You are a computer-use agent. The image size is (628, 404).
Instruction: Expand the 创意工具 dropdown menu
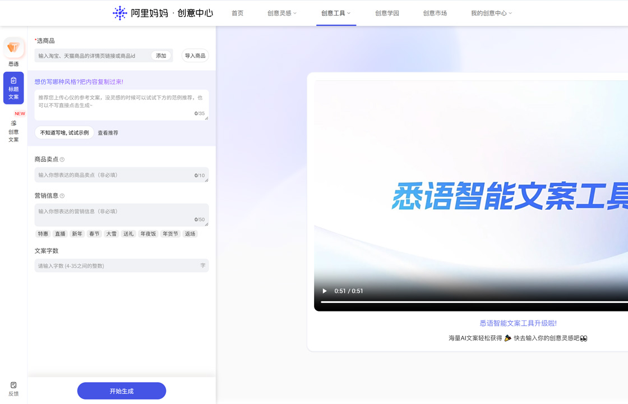coord(336,13)
